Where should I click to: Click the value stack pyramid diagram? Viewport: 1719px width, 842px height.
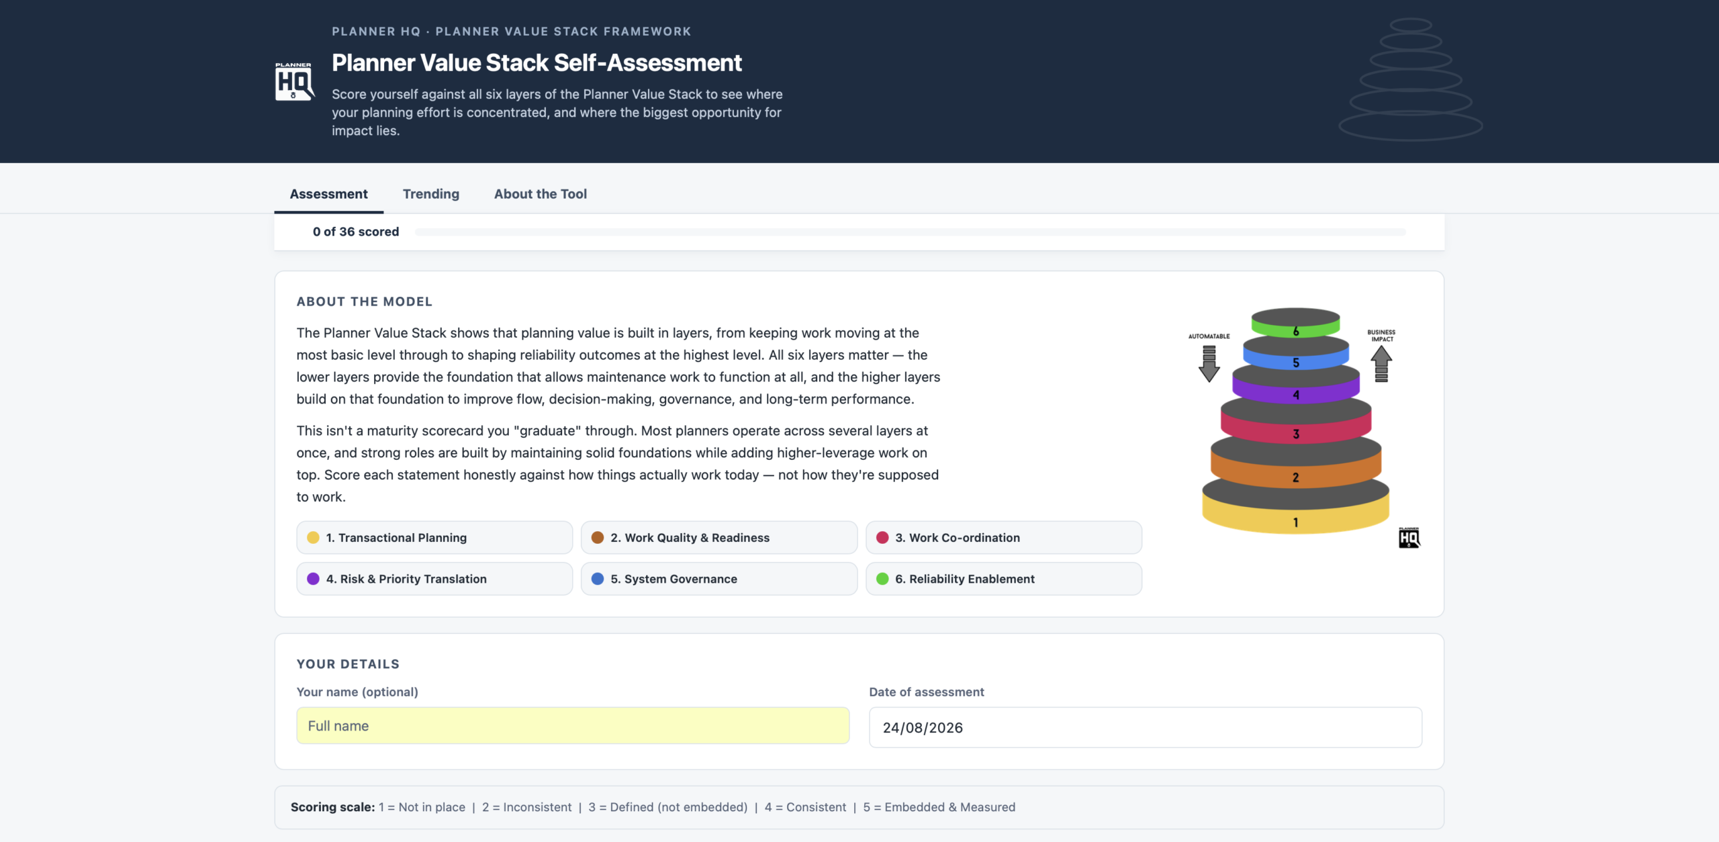[1295, 421]
